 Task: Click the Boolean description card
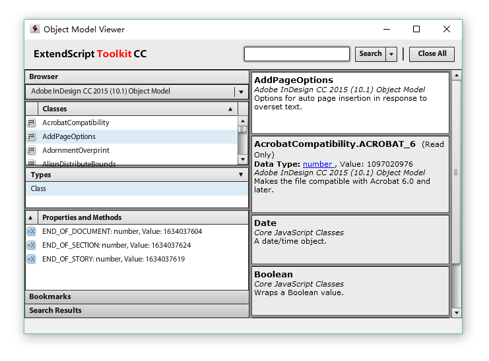point(350,291)
